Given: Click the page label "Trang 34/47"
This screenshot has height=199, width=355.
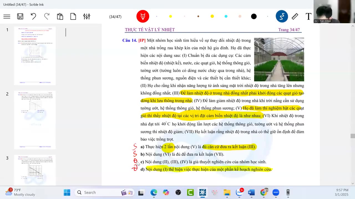Looking at the screenshot, I should [x=289, y=30].
